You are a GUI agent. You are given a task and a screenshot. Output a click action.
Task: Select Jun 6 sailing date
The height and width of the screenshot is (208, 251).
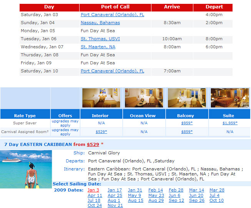175,195
